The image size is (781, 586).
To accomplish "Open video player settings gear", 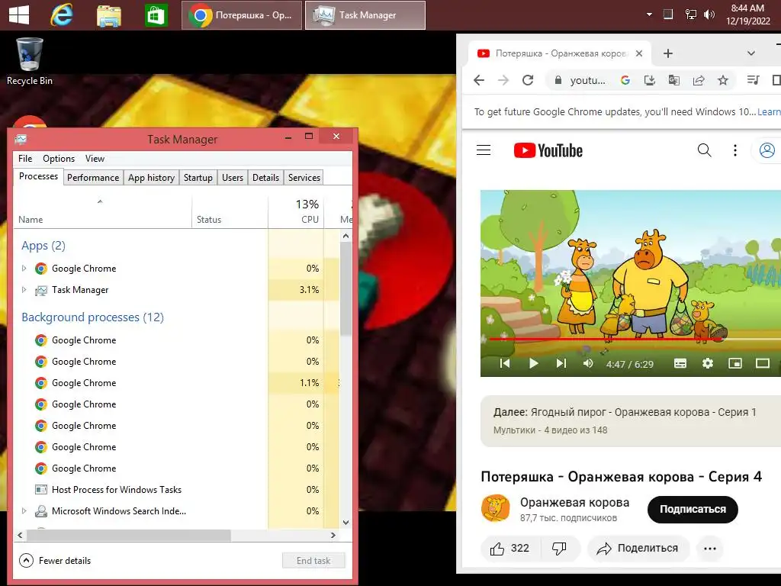I will point(708,363).
